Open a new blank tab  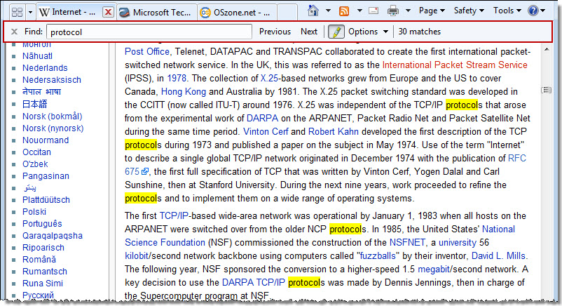(287, 12)
